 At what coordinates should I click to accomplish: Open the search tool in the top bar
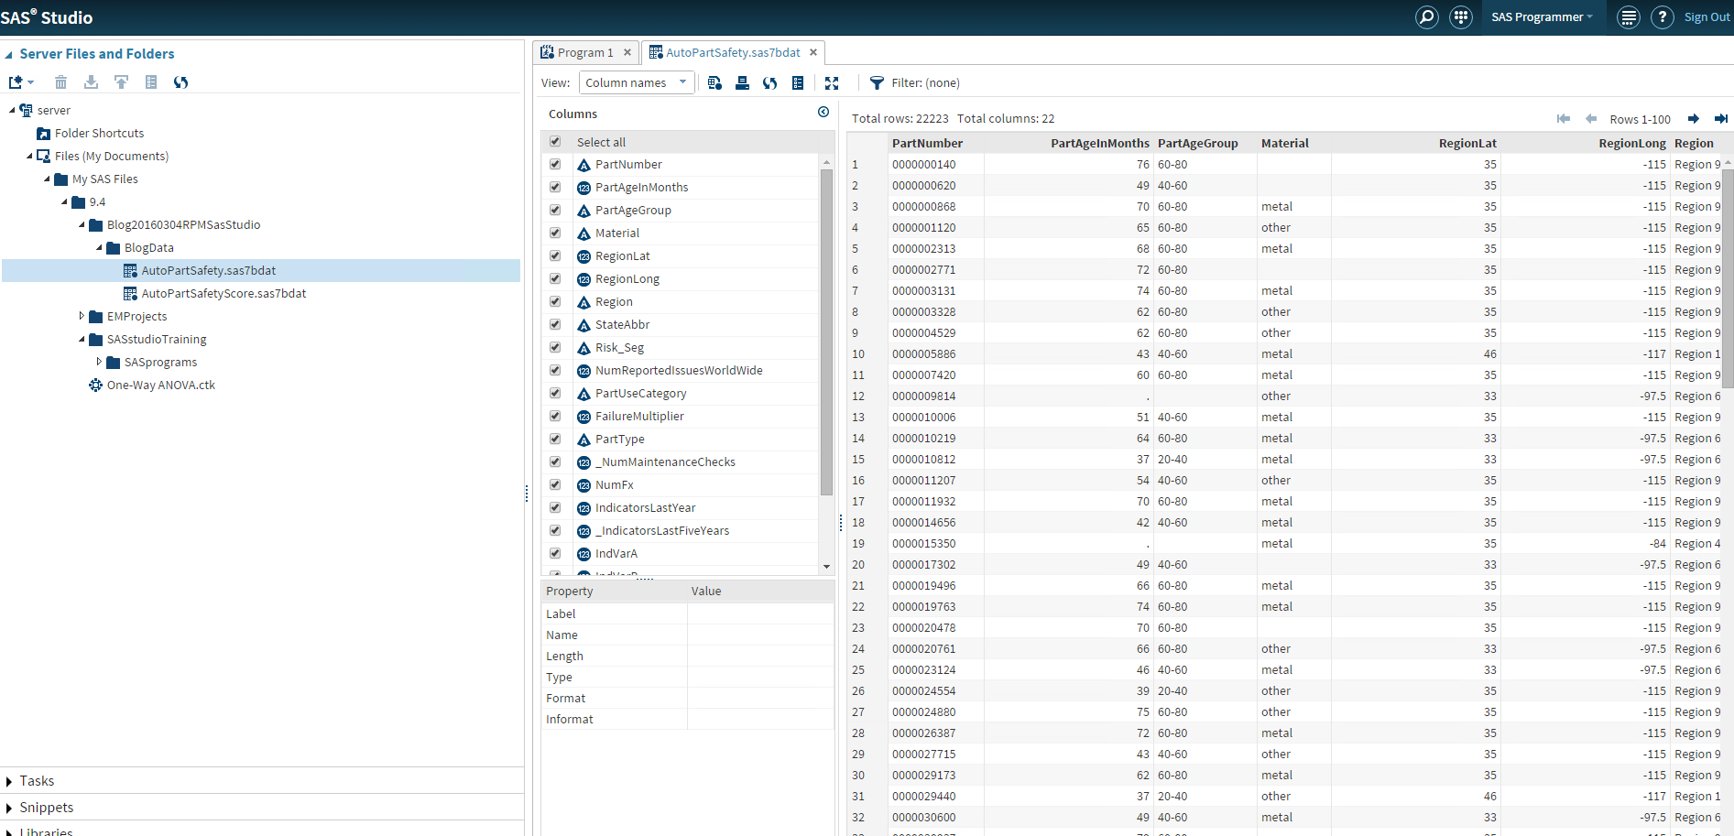coord(1426,16)
